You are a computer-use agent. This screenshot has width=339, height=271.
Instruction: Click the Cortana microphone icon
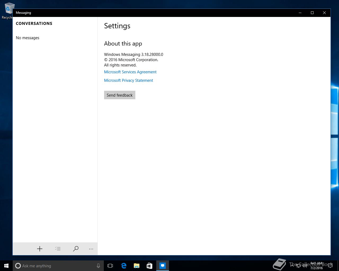tap(98, 266)
